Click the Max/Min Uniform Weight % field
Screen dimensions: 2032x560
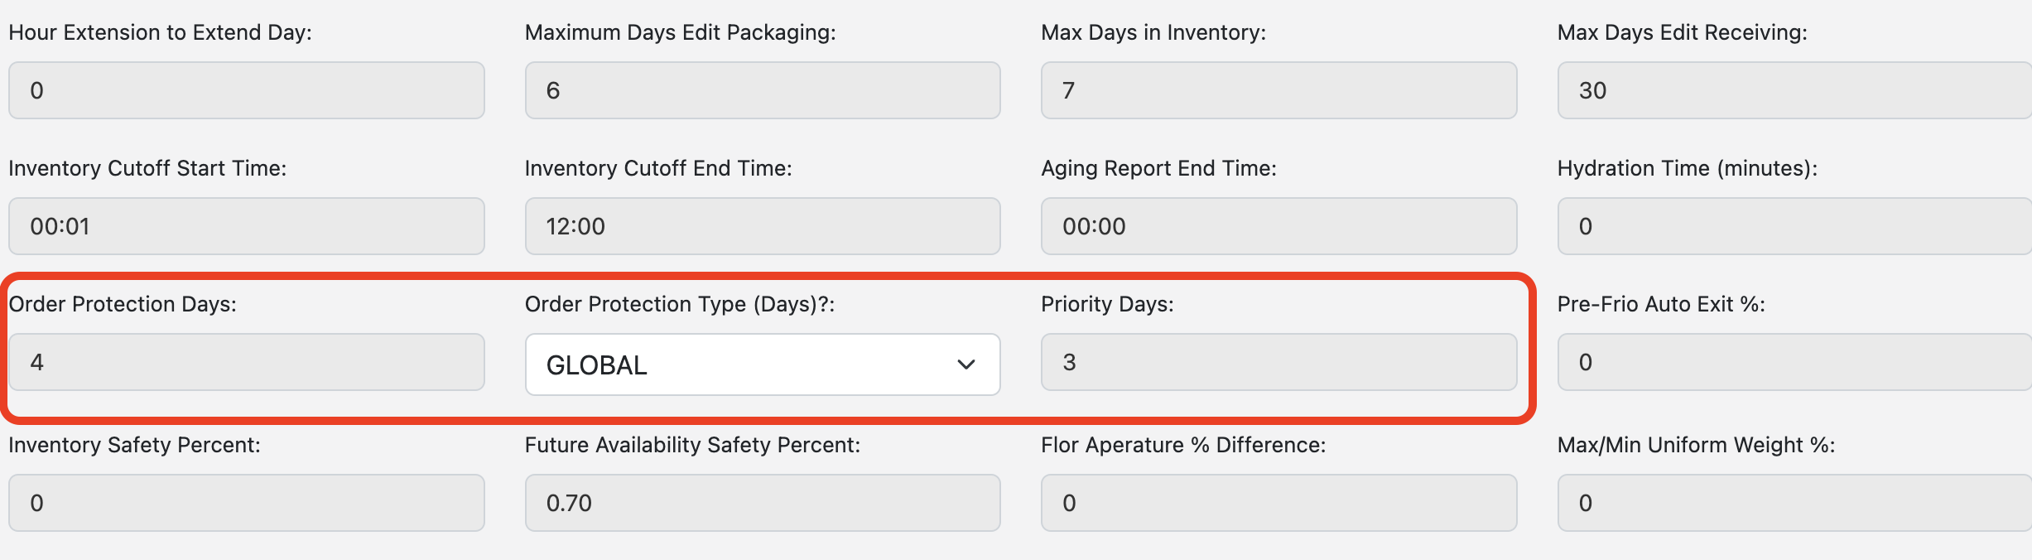[1794, 503]
